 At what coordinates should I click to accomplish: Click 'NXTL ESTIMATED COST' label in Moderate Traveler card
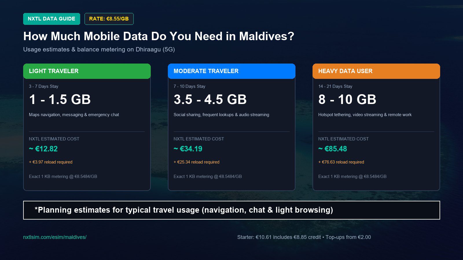(199, 139)
